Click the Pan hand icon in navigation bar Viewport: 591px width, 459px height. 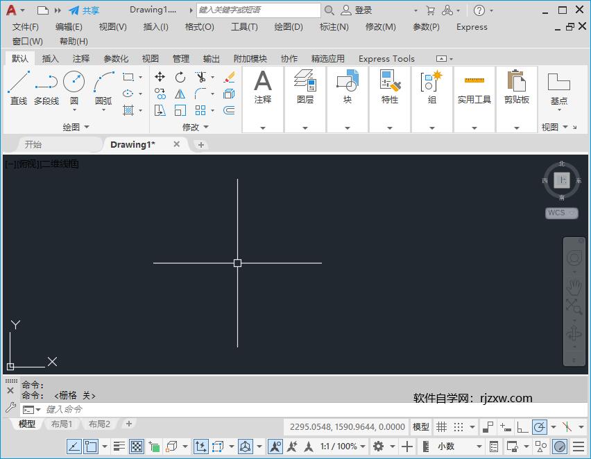(x=574, y=287)
